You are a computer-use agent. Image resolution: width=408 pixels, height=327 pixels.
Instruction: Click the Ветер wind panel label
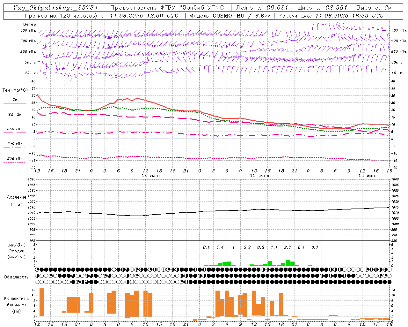pyautogui.click(x=29, y=24)
